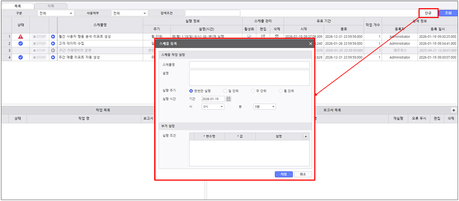Screen dimensions: 459x201
Task: Select the 일 단위 radio option
Action: pos(225,91)
